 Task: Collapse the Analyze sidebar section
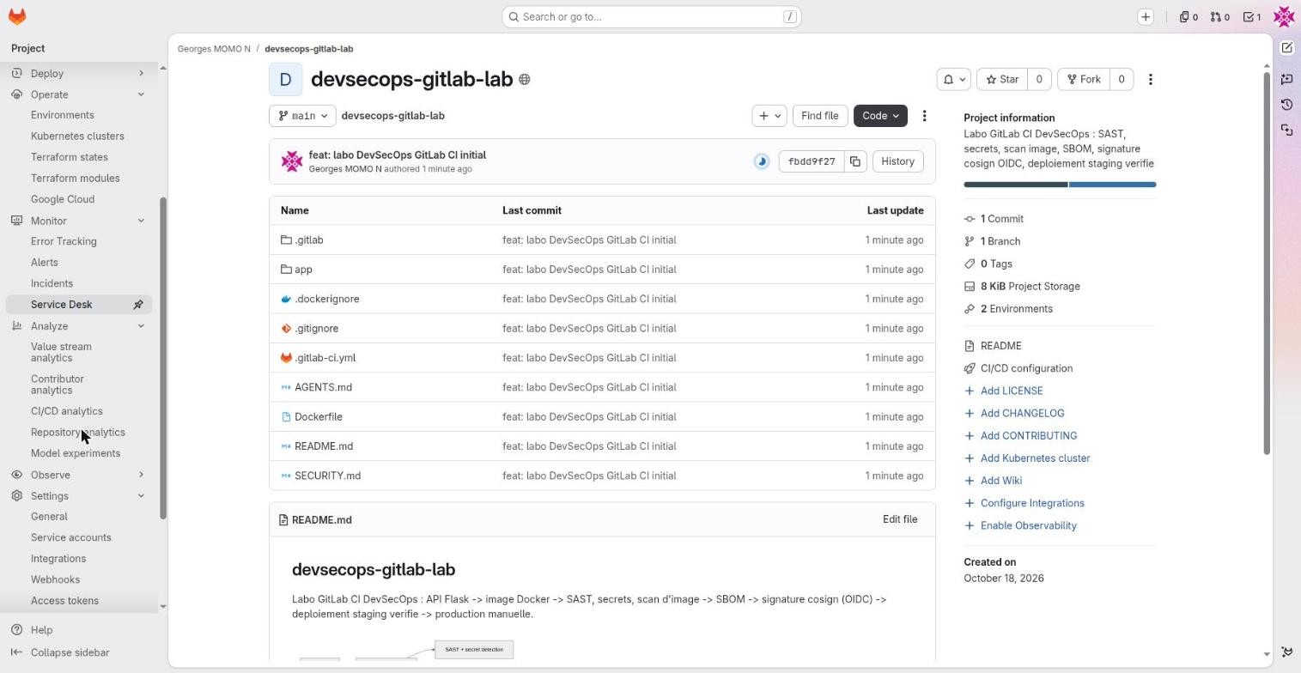click(79, 326)
